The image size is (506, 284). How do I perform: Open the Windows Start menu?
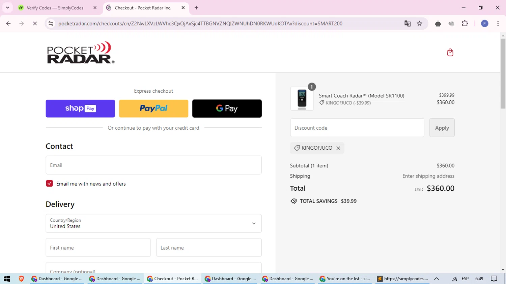[x=7, y=279]
